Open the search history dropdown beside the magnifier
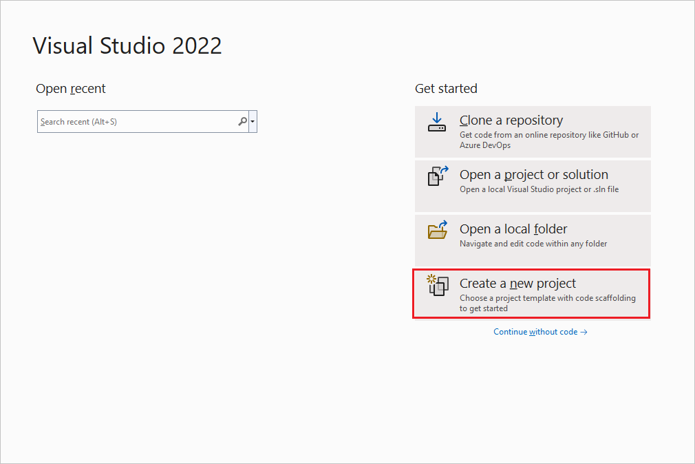695x464 pixels. [253, 121]
